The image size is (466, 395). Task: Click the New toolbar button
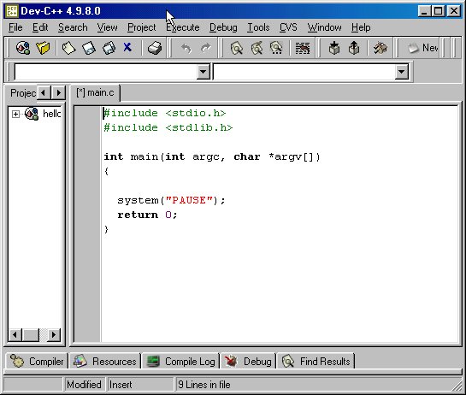point(422,48)
